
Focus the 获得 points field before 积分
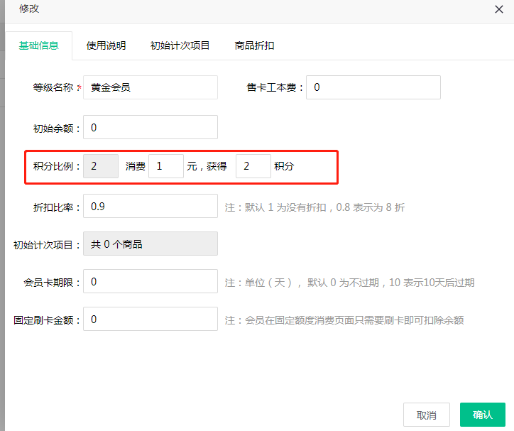253,166
